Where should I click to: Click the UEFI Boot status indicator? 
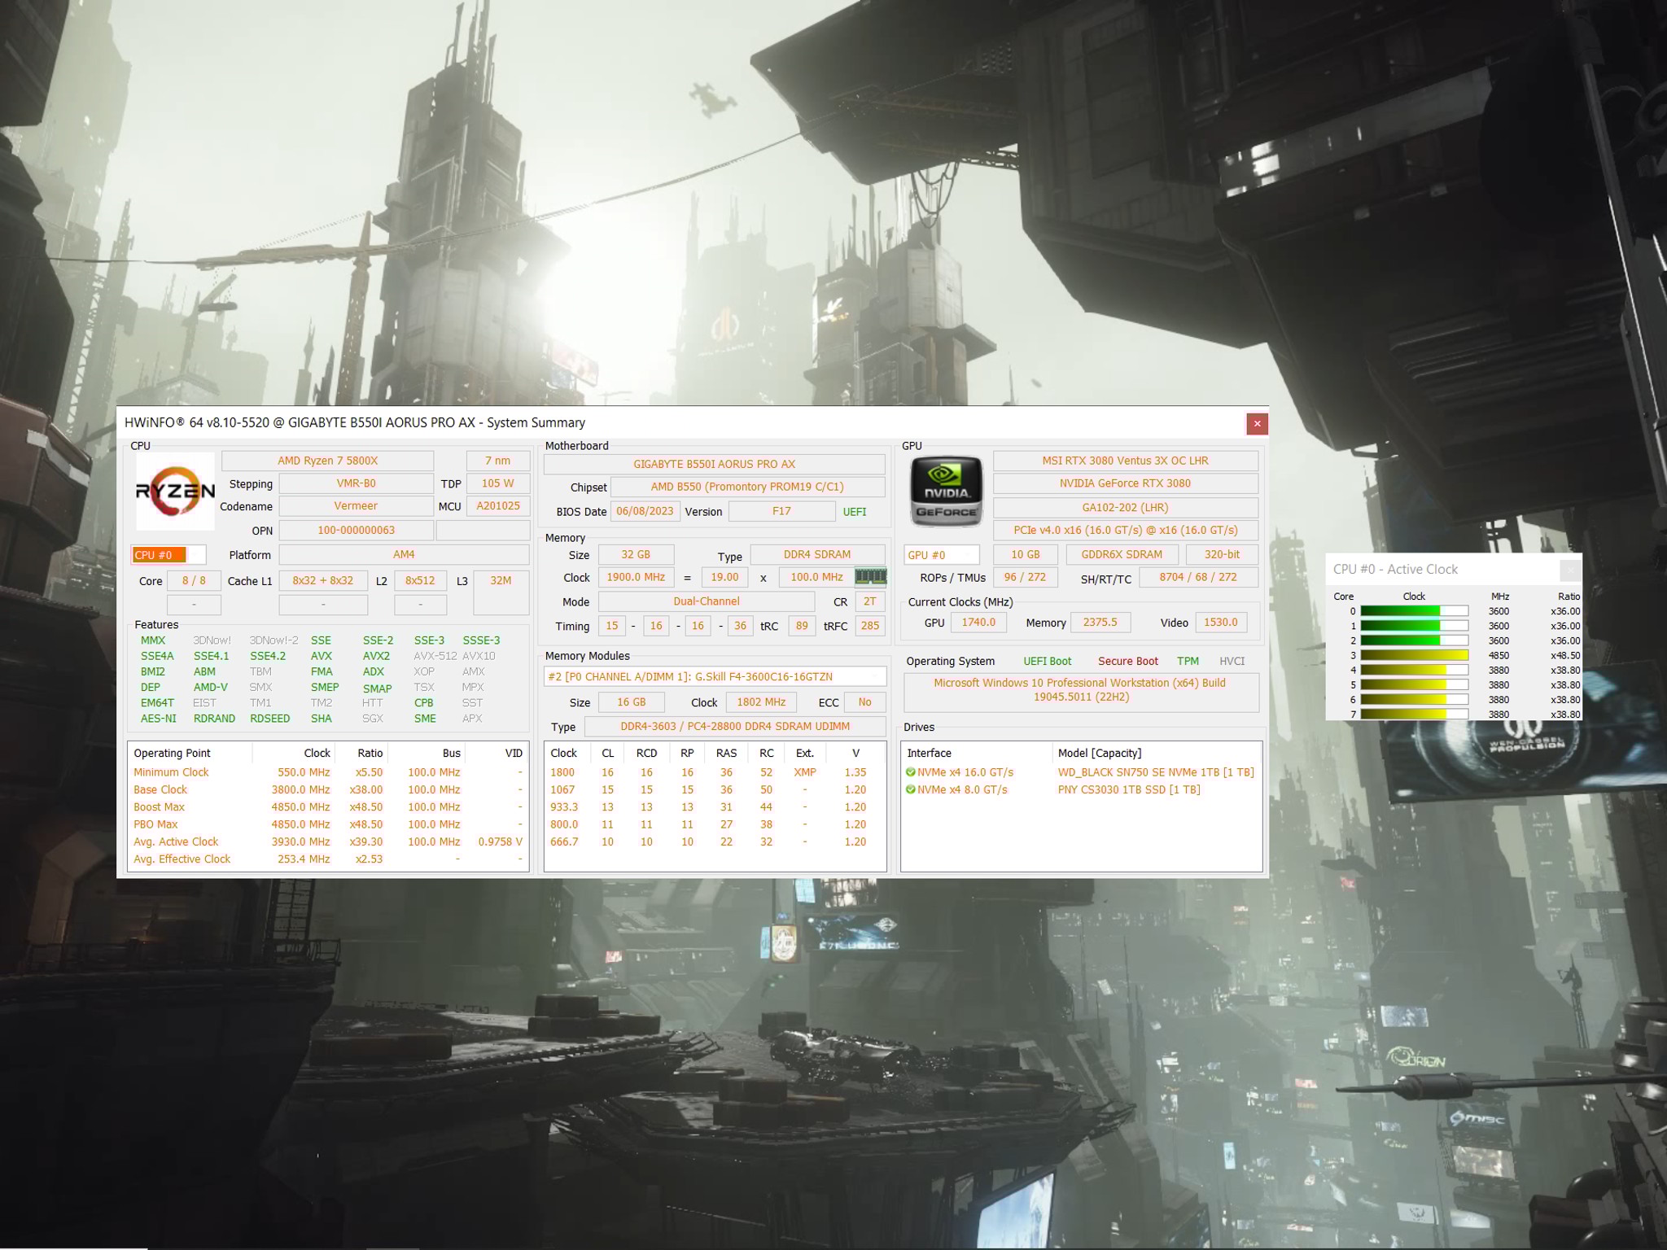click(x=1048, y=661)
